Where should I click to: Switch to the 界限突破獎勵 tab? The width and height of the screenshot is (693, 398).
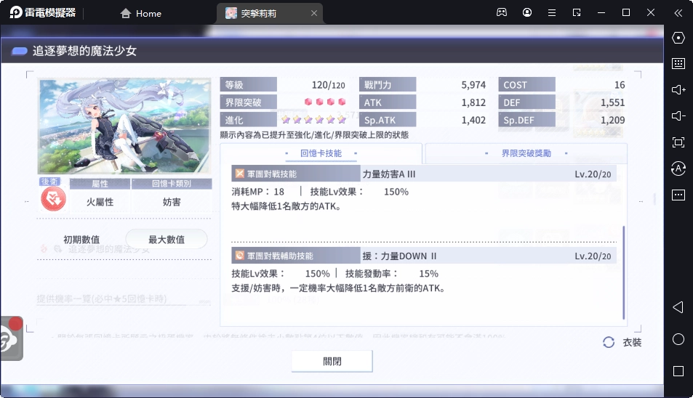point(526,153)
